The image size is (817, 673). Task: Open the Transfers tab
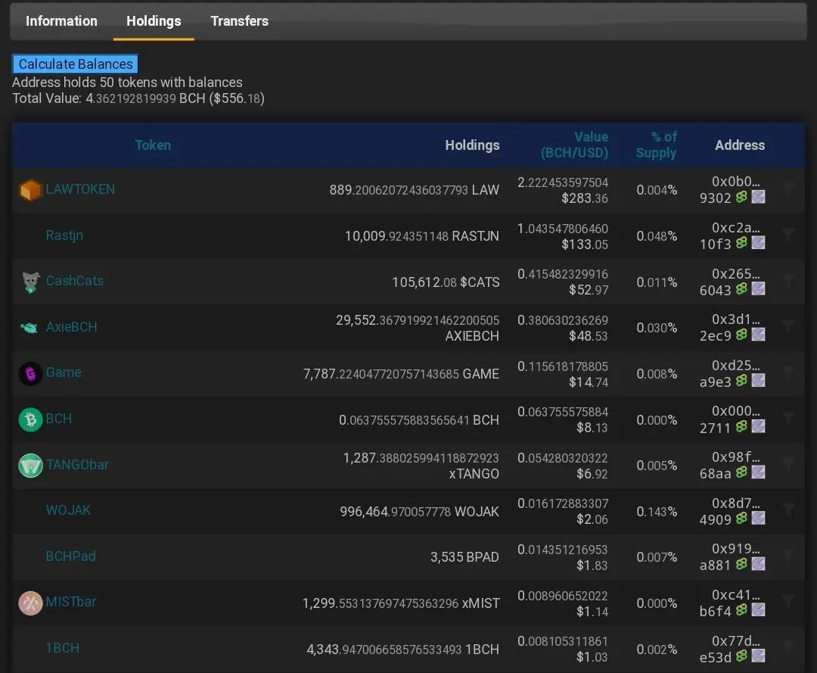pos(239,21)
